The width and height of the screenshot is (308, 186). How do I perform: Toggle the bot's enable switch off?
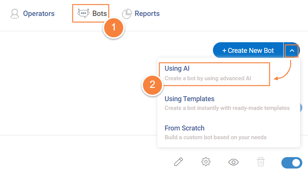(292, 163)
